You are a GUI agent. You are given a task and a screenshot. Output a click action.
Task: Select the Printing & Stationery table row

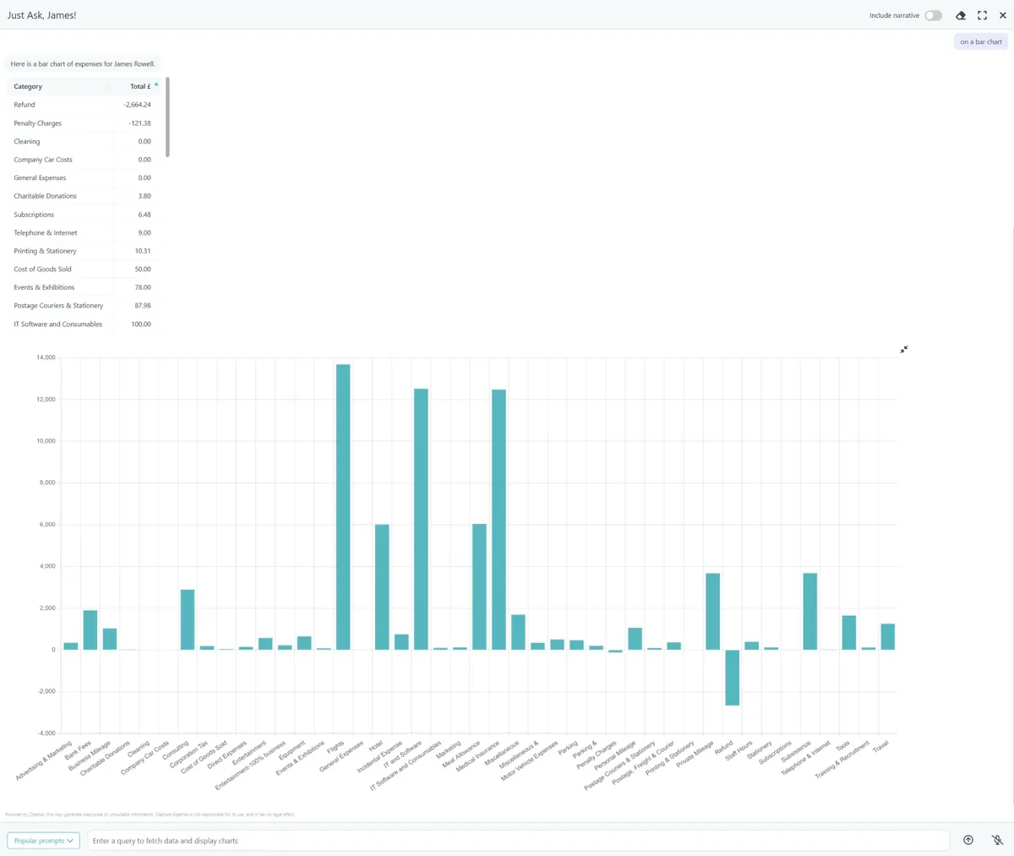[x=84, y=251]
